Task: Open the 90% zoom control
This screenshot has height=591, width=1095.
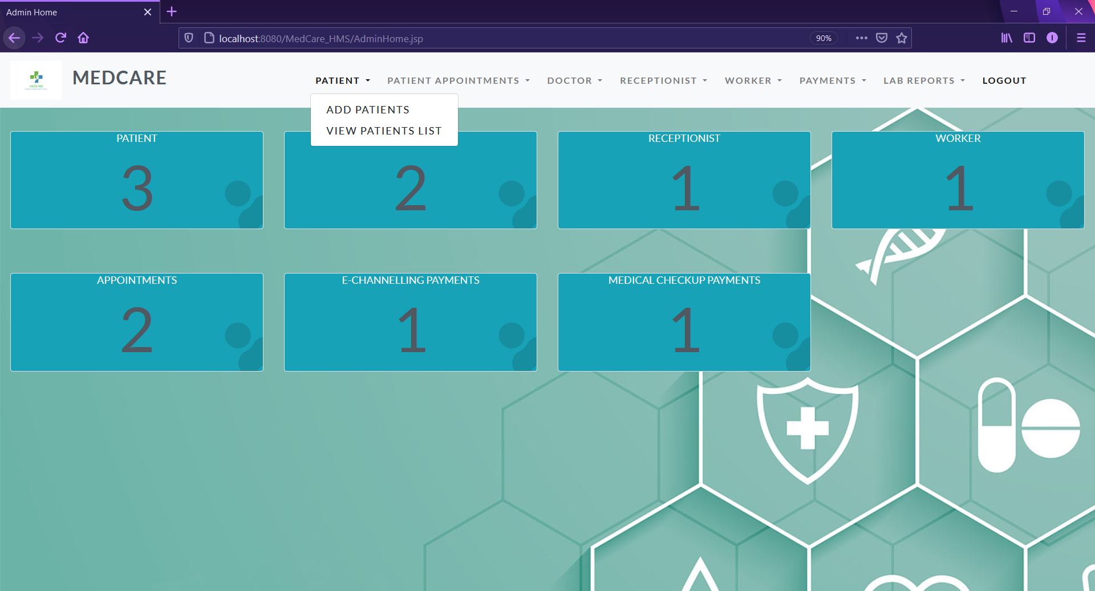Action: pos(824,38)
